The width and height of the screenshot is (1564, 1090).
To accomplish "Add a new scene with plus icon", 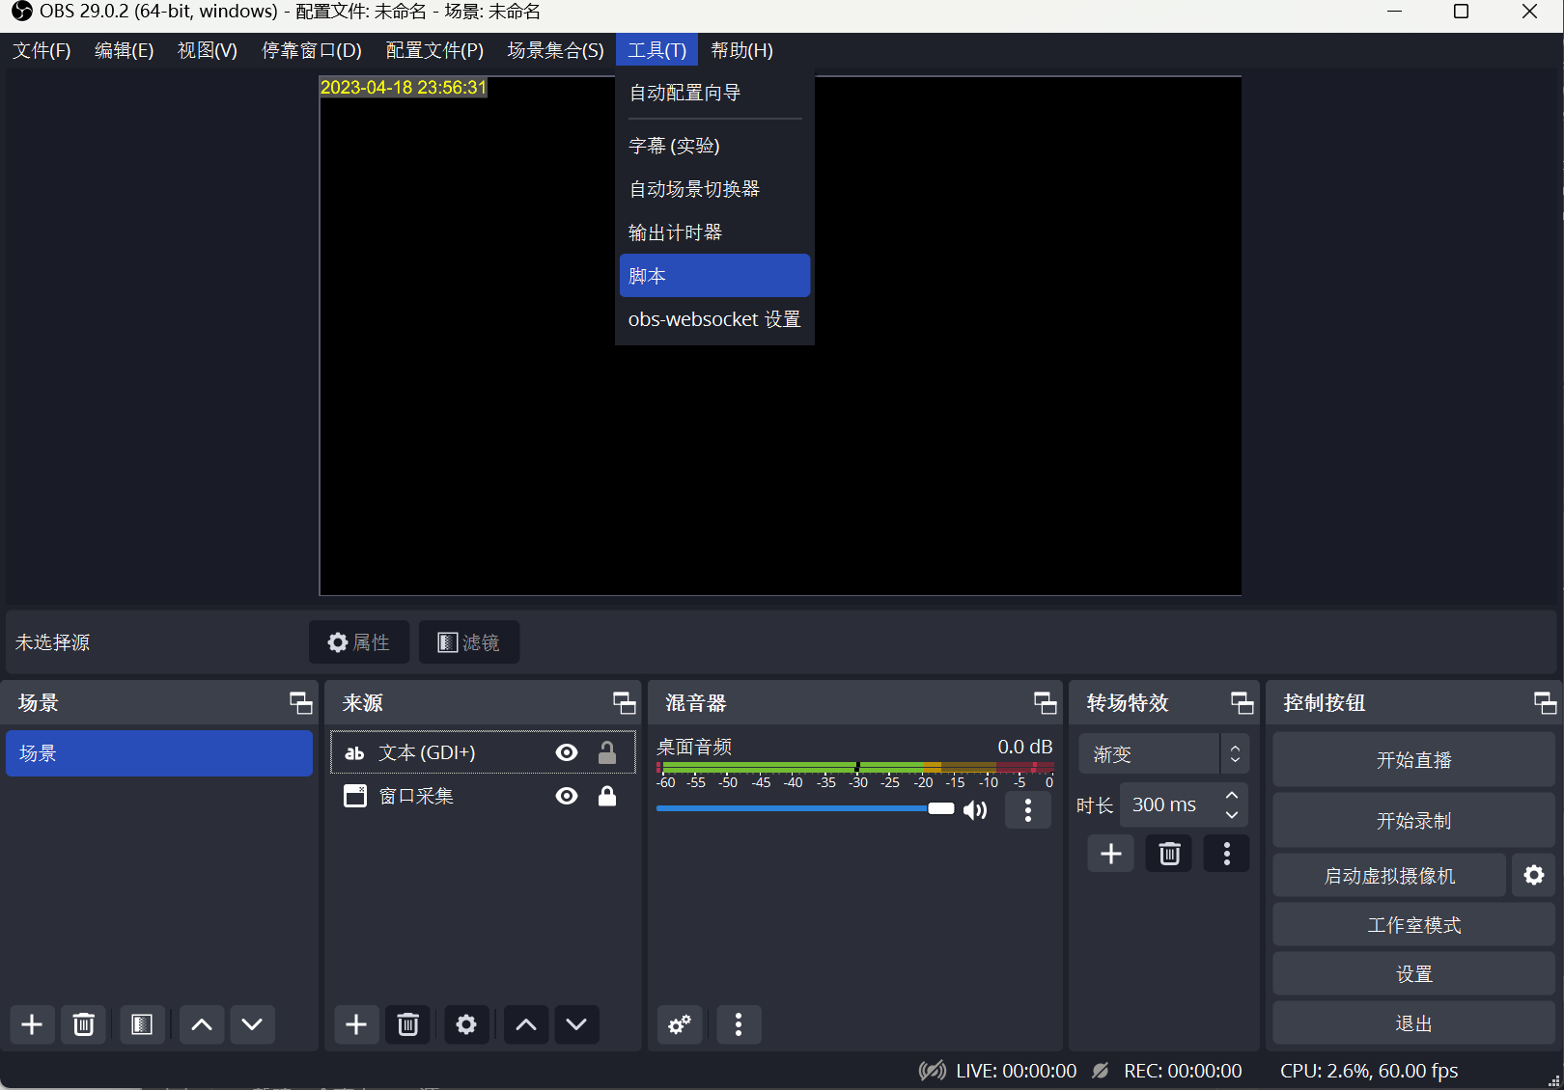I will point(32,1024).
